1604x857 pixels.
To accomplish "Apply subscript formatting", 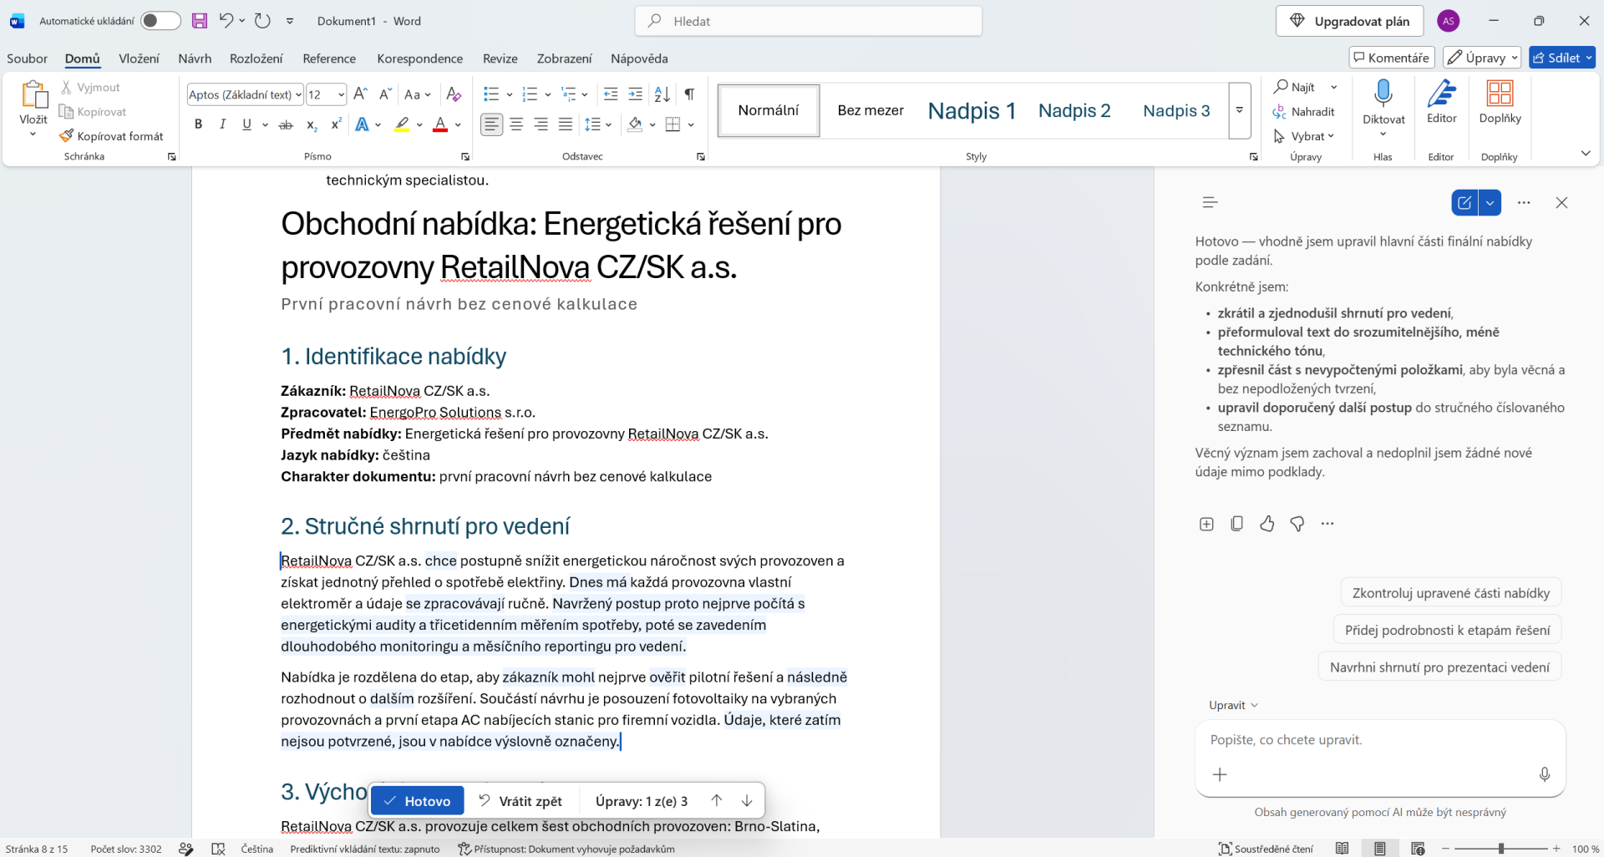I will click(x=311, y=124).
